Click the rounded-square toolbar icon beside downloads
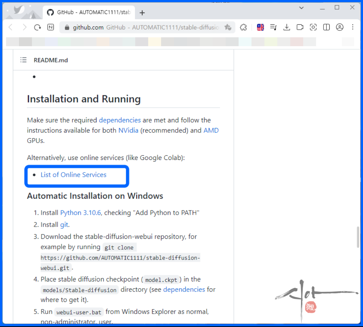Image resolution: width=363 pixels, height=327 pixels. pyautogui.click(x=300, y=27)
